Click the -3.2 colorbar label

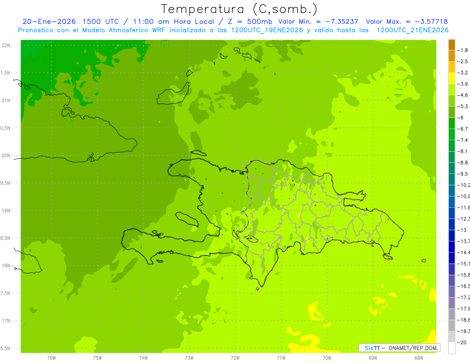(x=463, y=73)
